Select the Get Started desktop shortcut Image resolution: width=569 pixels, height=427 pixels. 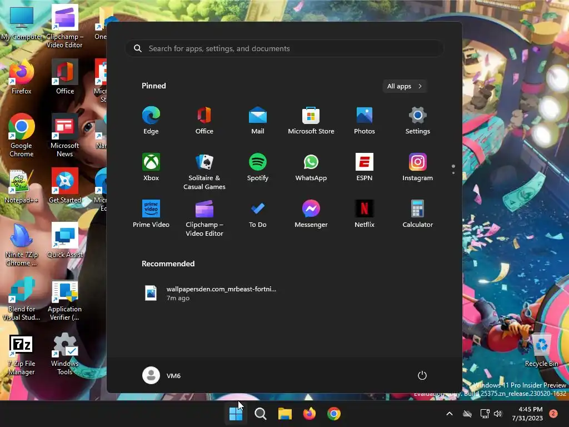coord(64,186)
